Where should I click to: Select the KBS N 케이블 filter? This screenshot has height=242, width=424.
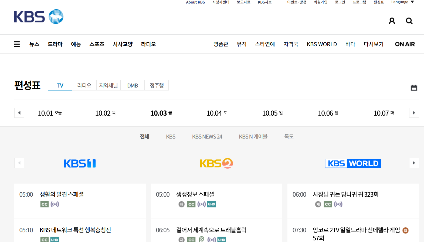(x=253, y=137)
